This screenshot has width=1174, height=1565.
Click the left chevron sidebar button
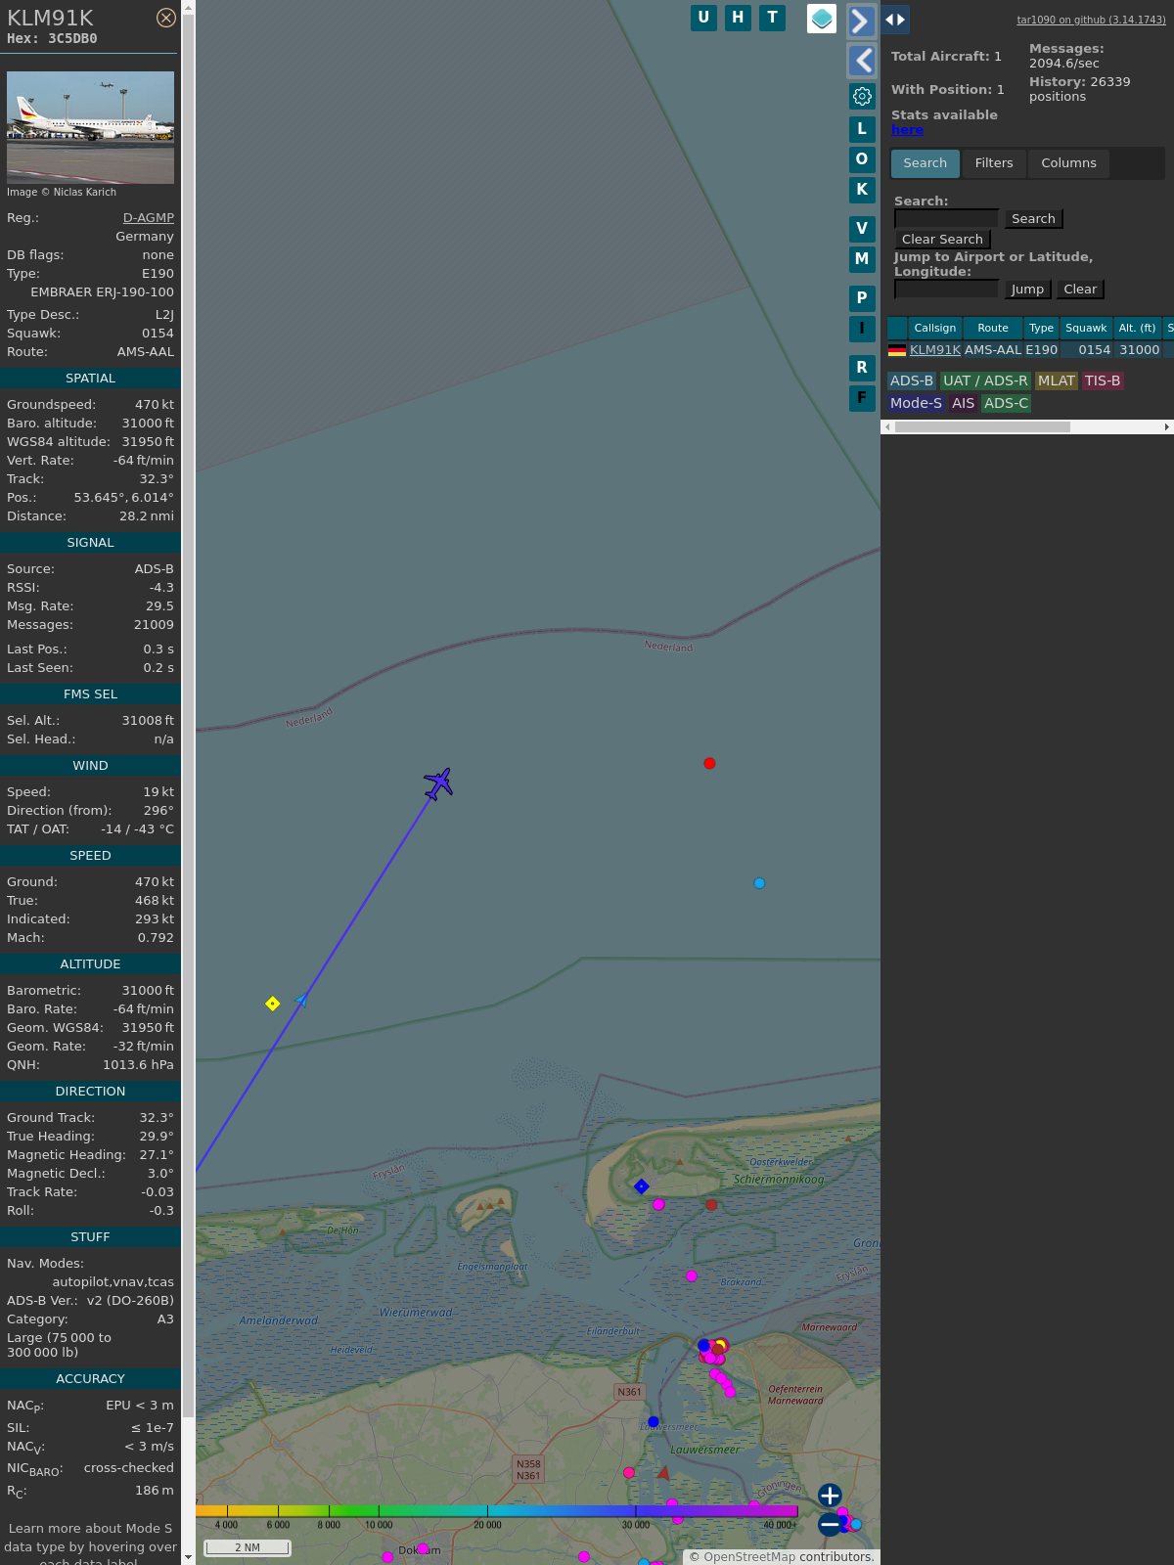(x=861, y=61)
